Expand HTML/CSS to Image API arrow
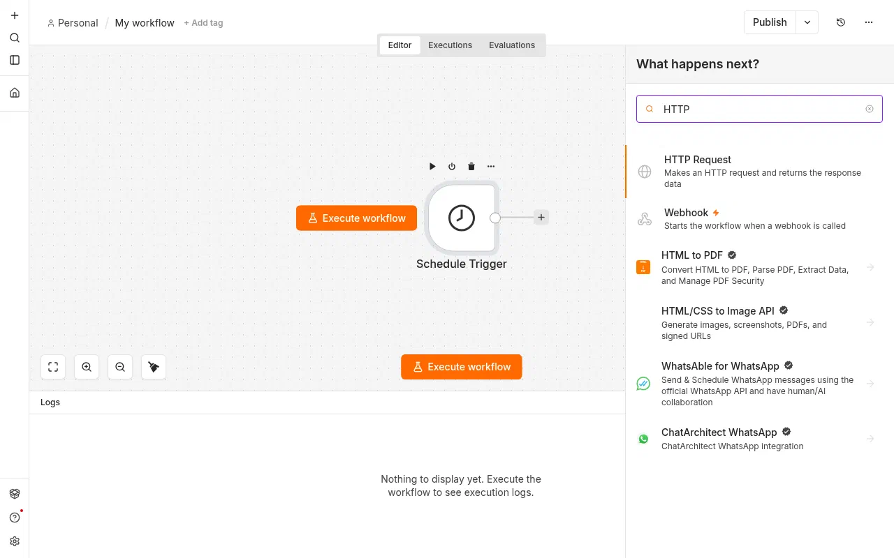The image size is (894, 558). click(870, 322)
